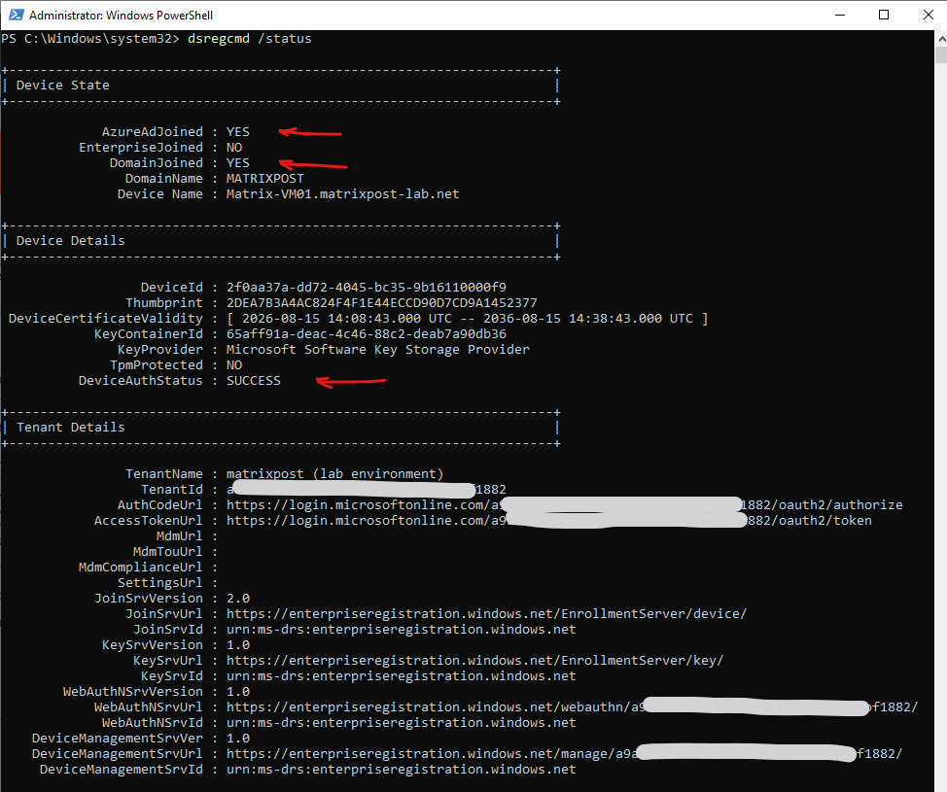Click the DeviceCertificateValidity date range
Viewport: 947px width, 792px height.
pyautogui.click(x=468, y=318)
